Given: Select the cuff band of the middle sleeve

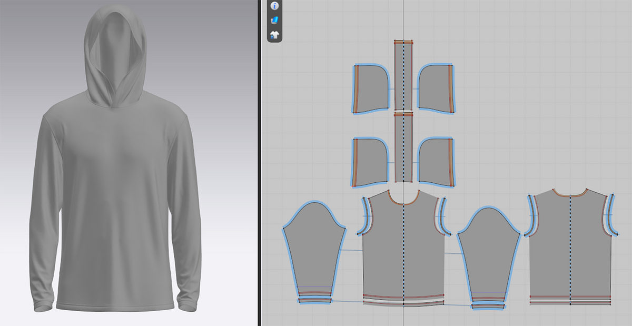Looking at the screenshot, I should (488, 305).
